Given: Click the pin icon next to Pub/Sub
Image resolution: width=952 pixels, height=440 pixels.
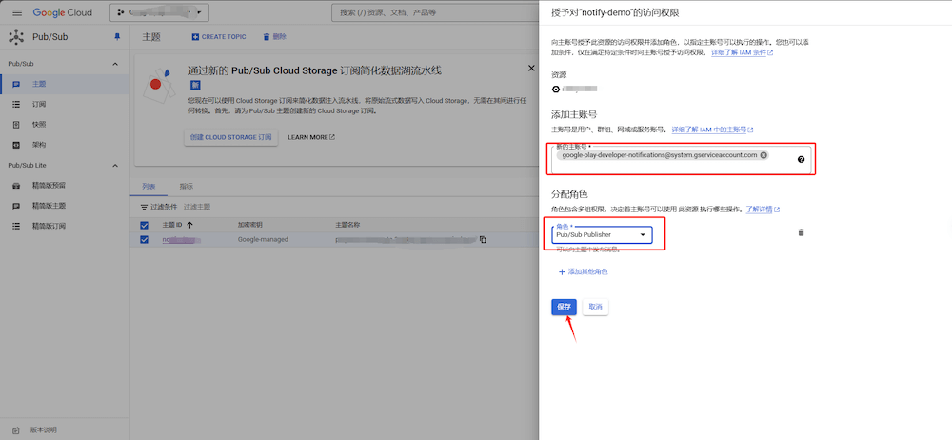Looking at the screenshot, I should (x=117, y=36).
